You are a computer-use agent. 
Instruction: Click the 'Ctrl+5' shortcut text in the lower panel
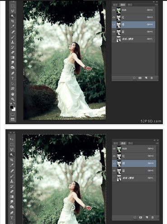tap(151, 170)
